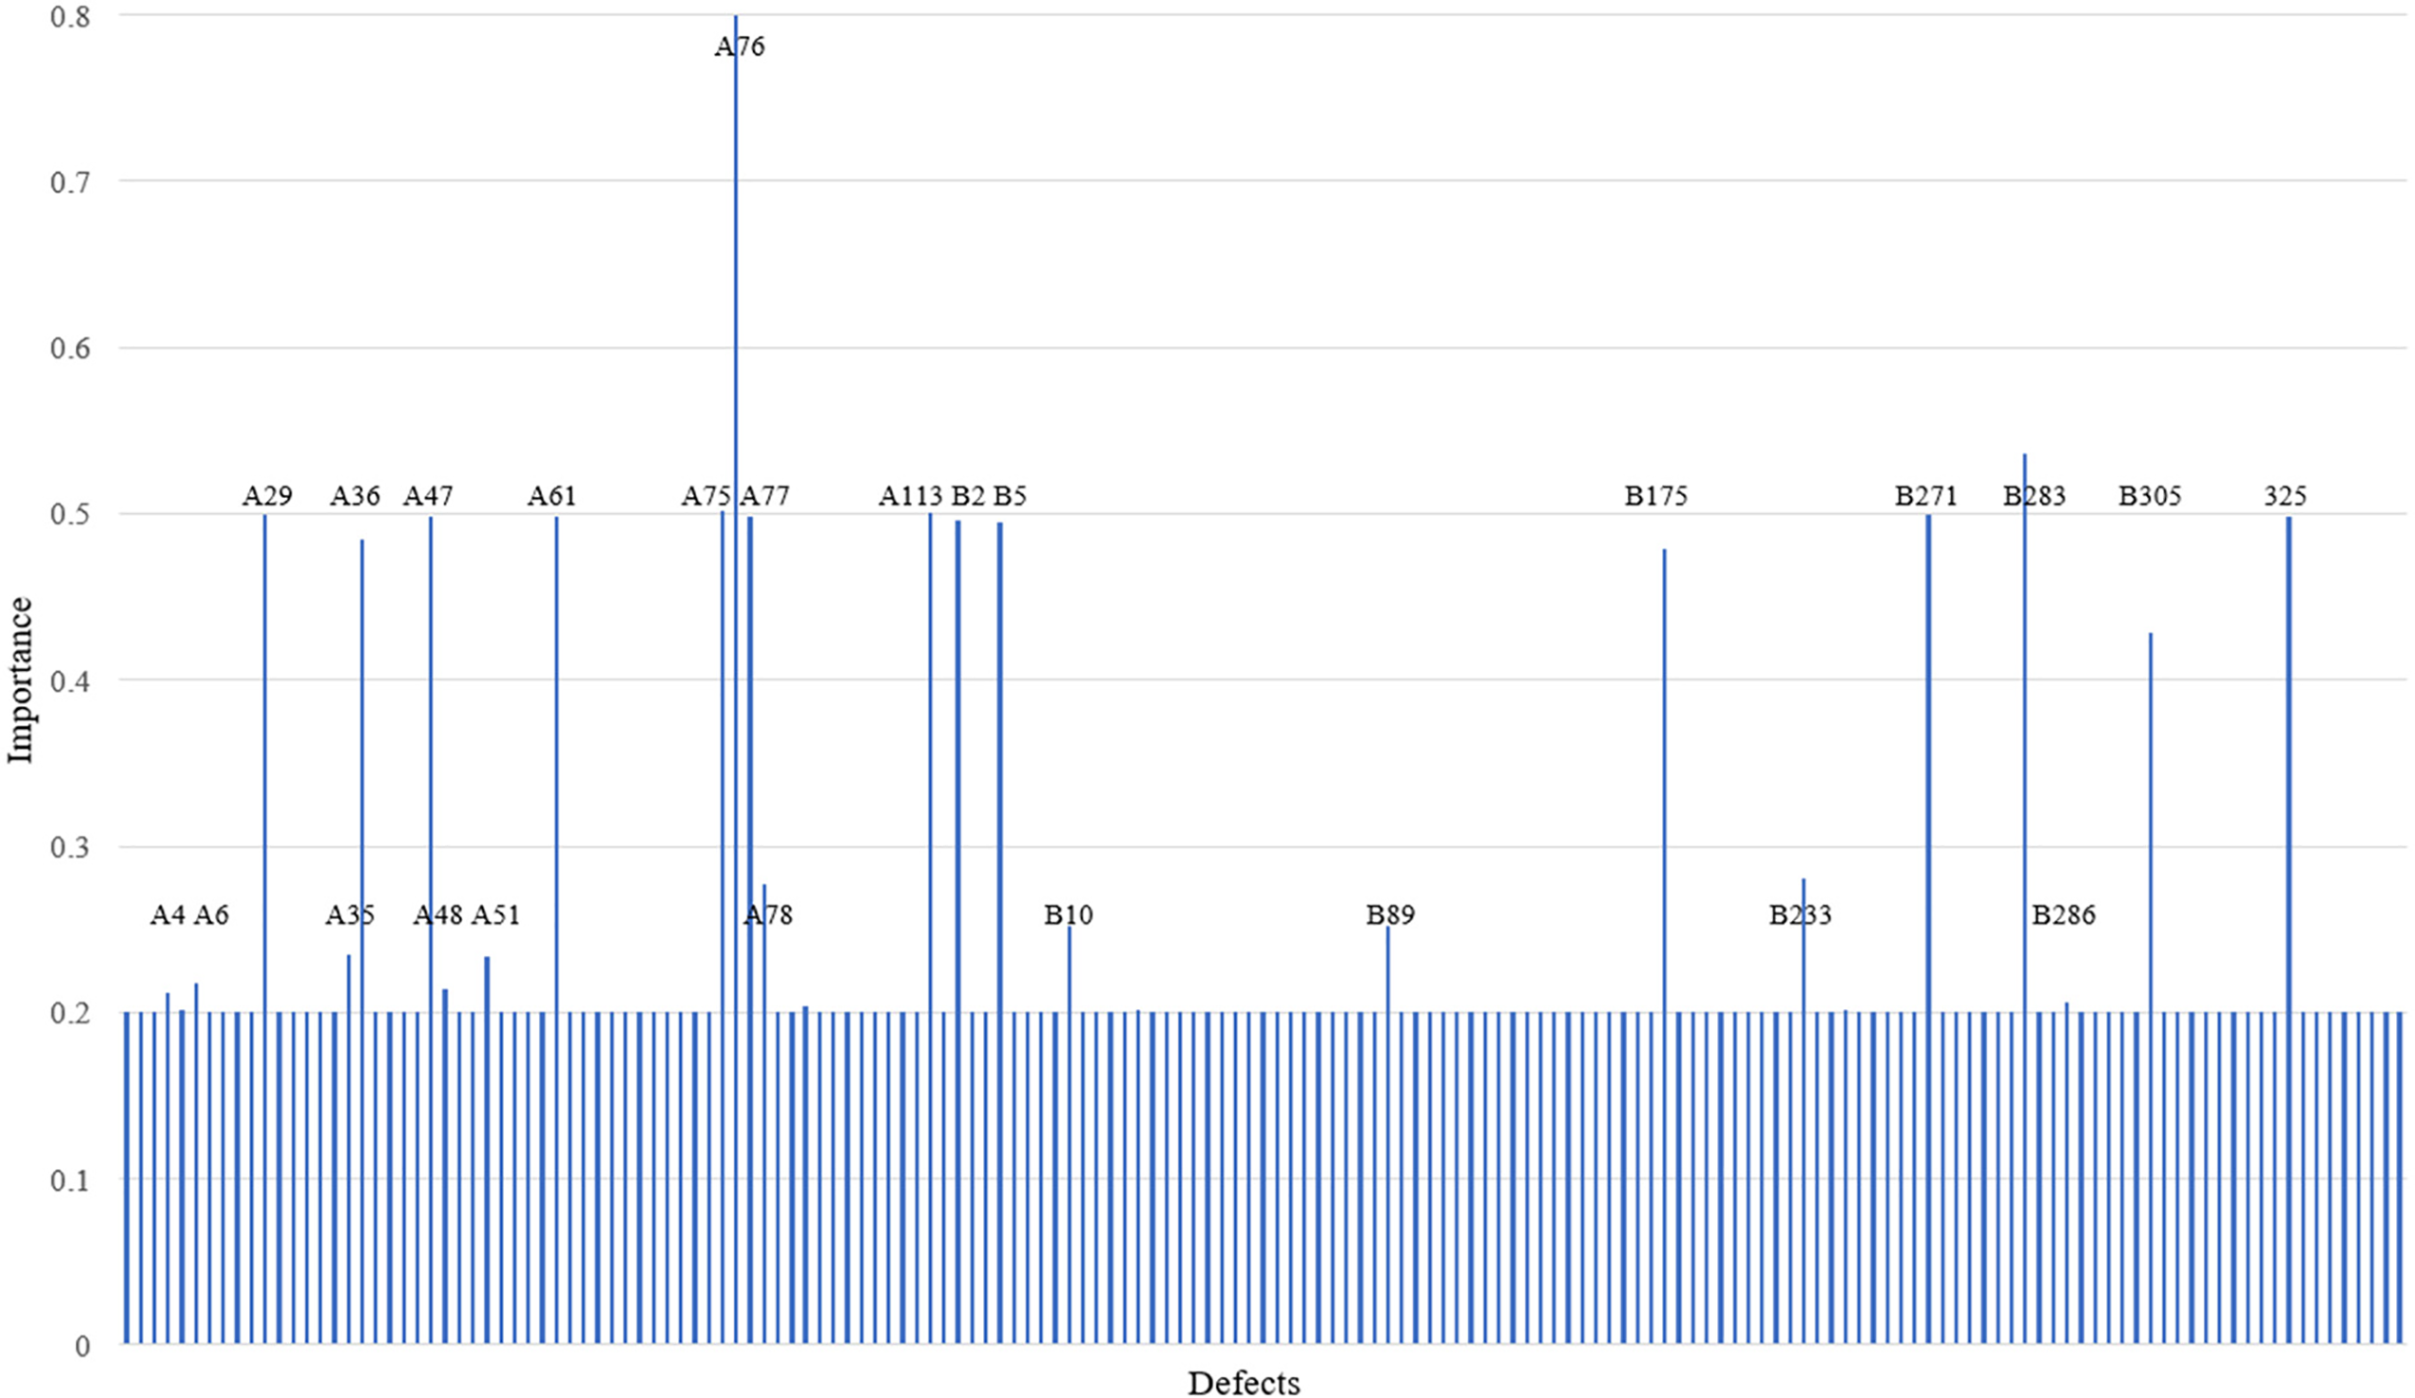Screen dimensions: 2415x1398
Task: Click the A47 data label
Action: [x=428, y=496]
